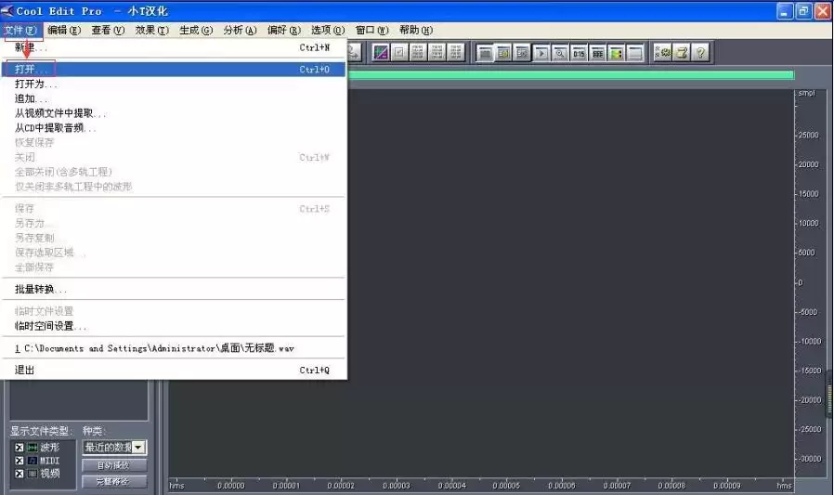Uncheck the MIDI file type checkbox
The height and width of the screenshot is (495, 834).
pos(20,461)
